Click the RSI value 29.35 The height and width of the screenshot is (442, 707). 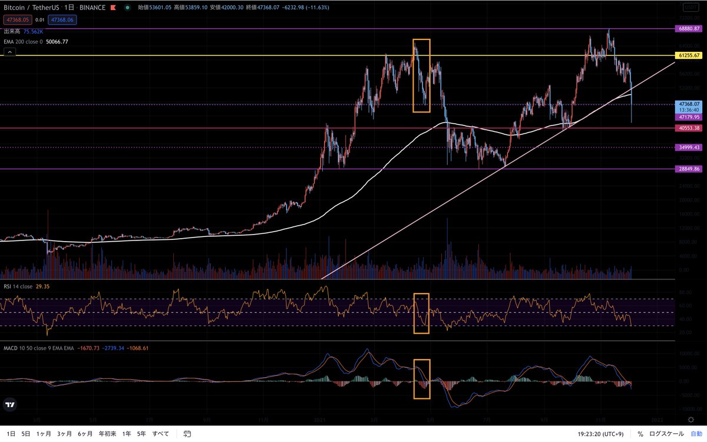point(42,286)
